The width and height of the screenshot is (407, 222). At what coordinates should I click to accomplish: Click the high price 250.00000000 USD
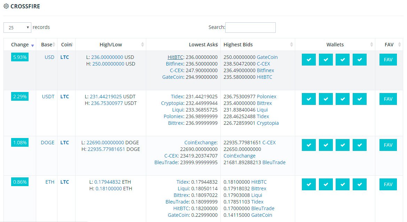(x=108, y=64)
